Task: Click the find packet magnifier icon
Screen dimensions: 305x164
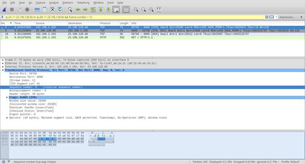Action: pos(70,9)
